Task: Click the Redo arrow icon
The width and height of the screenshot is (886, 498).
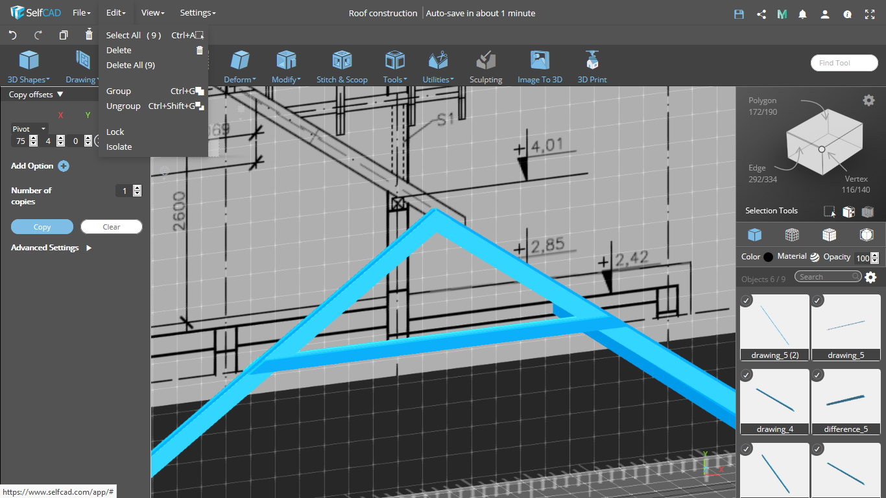Action: pos(38,35)
